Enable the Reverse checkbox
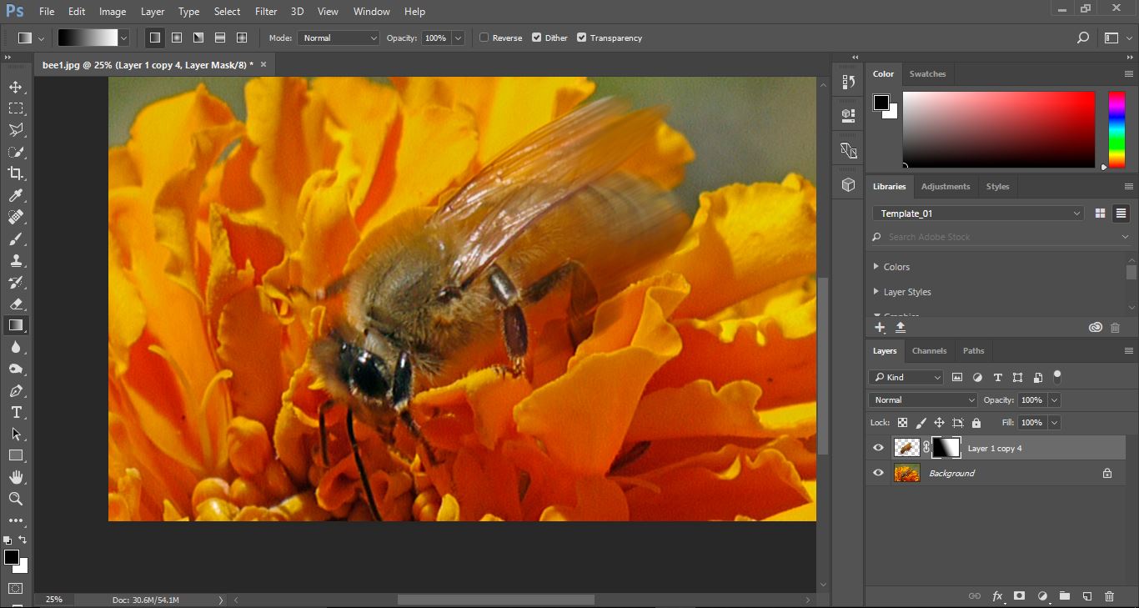The image size is (1139, 608). 484,38
